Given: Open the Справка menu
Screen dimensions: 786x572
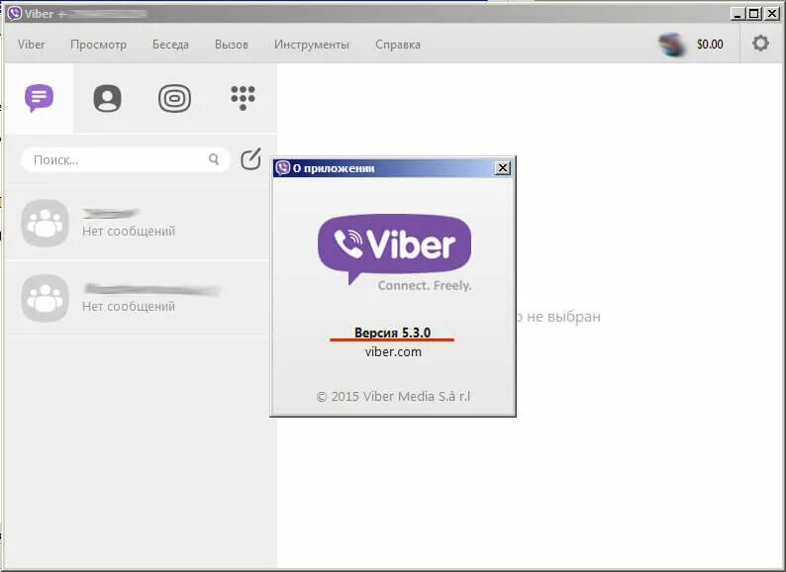Looking at the screenshot, I should click(x=398, y=45).
